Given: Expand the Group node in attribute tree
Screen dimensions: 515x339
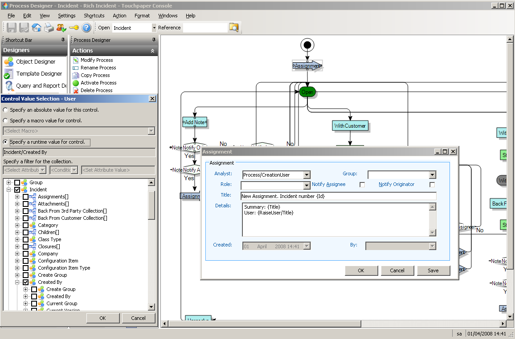Looking at the screenshot, I should 9,183.
